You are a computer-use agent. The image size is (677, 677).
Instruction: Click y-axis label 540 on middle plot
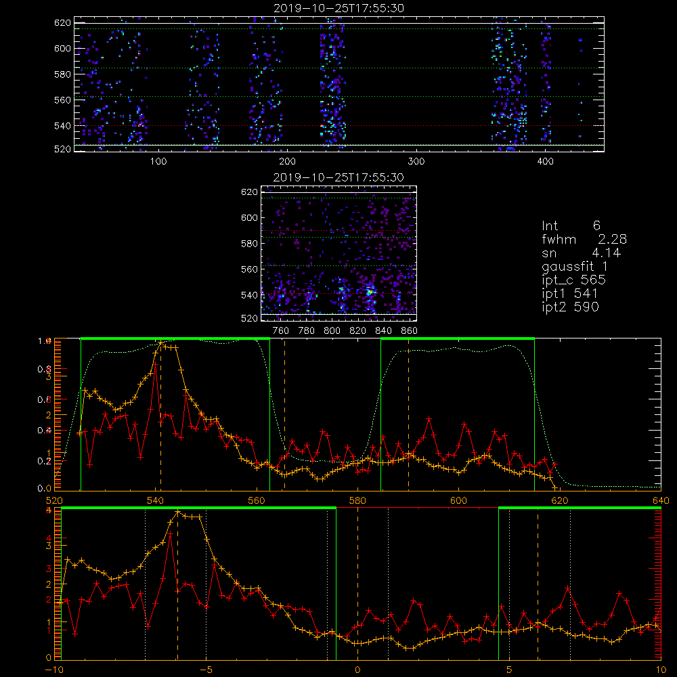tap(250, 295)
